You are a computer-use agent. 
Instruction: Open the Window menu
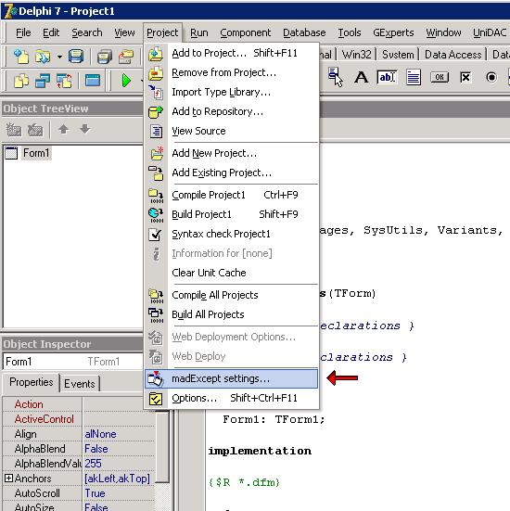[x=443, y=32]
